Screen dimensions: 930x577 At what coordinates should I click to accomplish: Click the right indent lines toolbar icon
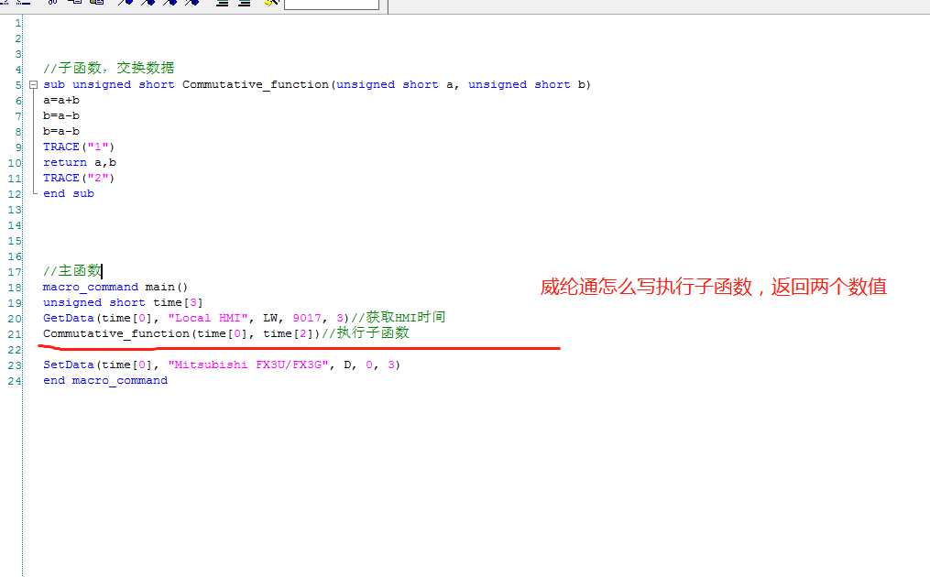tap(244, 3)
